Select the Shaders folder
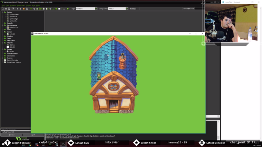This screenshot has height=147, width=262. click(x=10, y=36)
